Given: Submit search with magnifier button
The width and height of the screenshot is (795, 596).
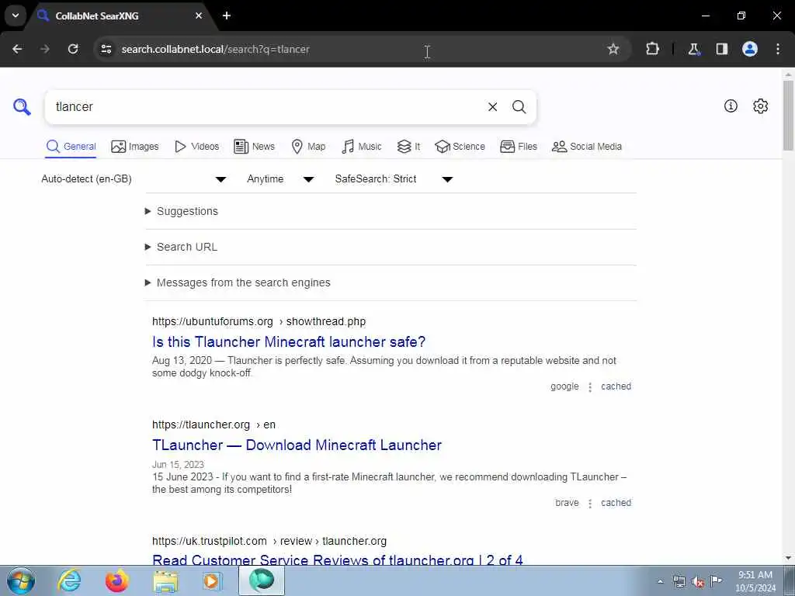Looking at the screenshot, I should click(519, 107).
